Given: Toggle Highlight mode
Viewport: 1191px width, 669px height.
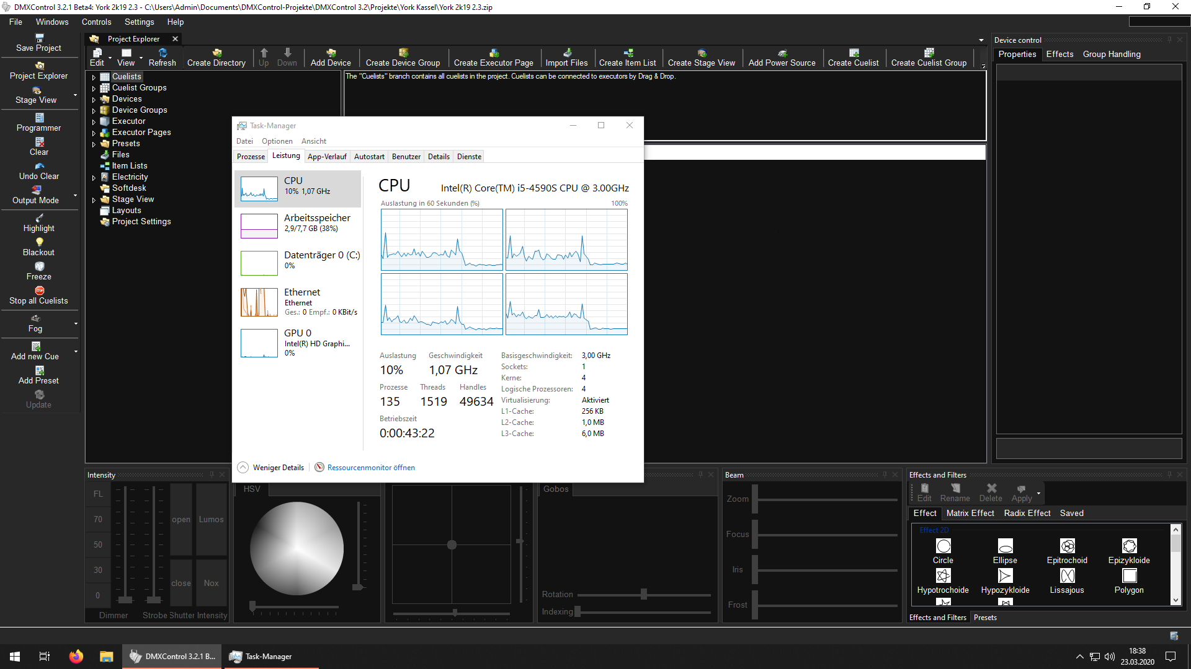Looking at the screenshot, I should point(39,218).
